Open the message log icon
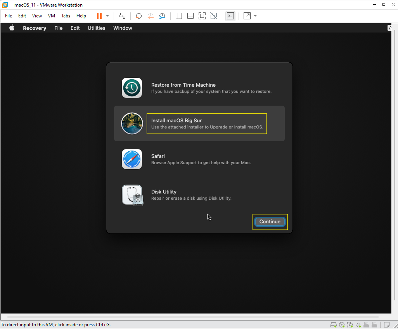Viewport: 398px width, 329px height. coord(387,325)
